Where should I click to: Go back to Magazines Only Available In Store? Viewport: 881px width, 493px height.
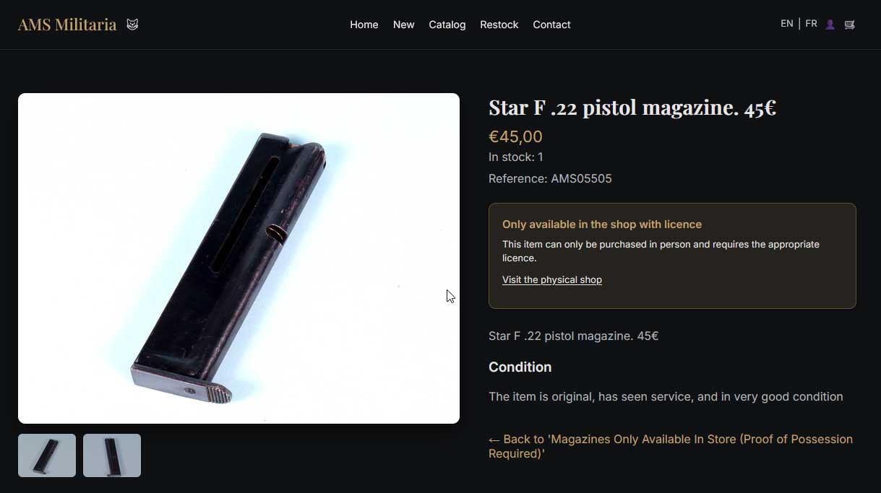671,446
